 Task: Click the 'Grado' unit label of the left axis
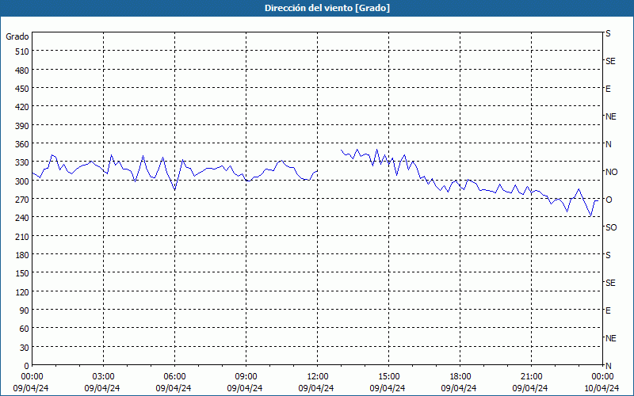(x=17, y=36)
